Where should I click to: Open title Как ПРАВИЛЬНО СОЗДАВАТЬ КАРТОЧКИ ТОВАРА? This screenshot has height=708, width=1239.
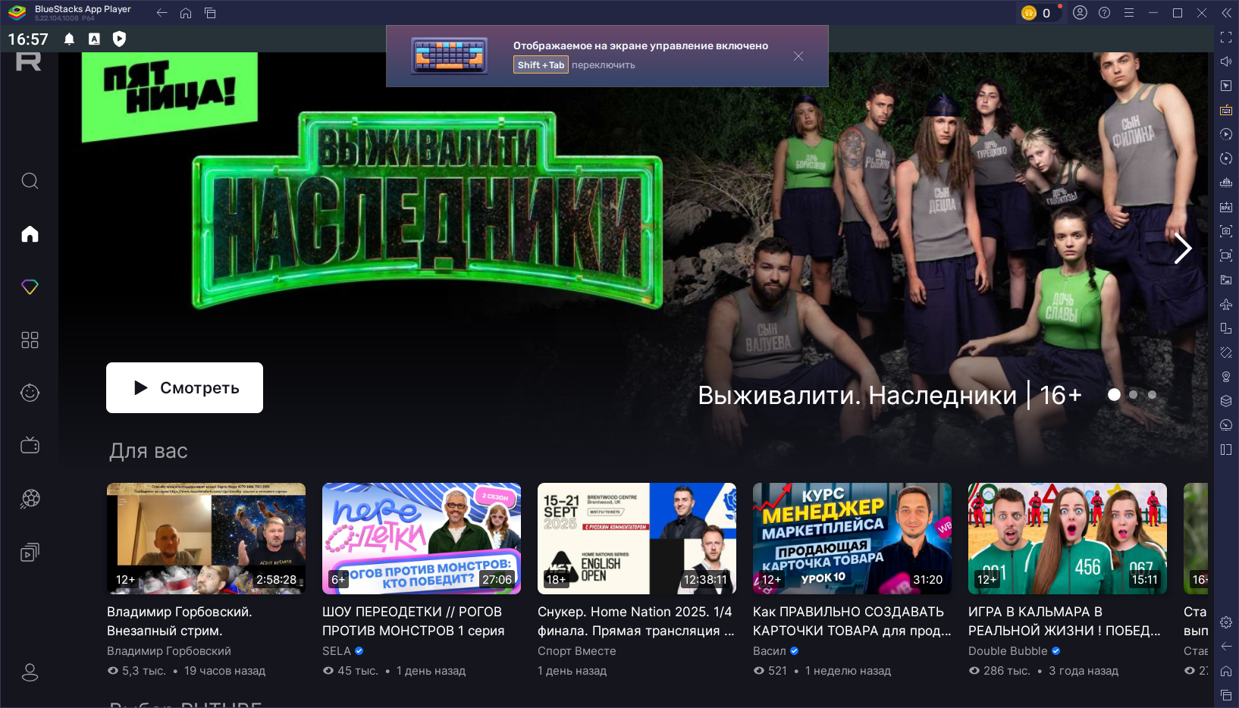(852, 621)
